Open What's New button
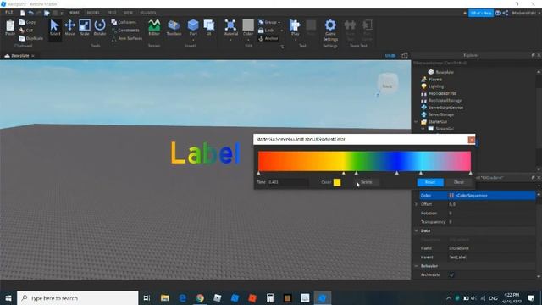The width and height of the screenshot is (542, 305). [481, 13]
